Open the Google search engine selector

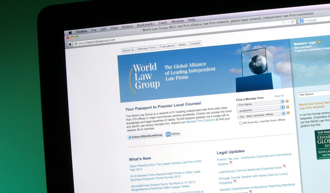click(302, 21)
